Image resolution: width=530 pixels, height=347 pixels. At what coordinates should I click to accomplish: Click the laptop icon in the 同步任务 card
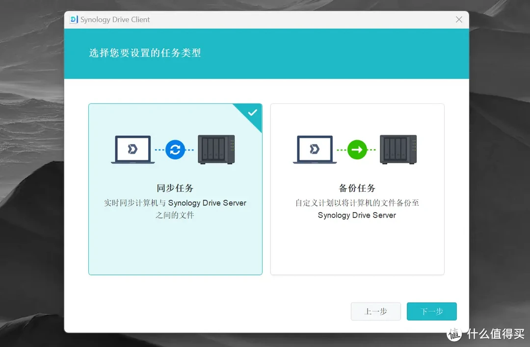pos(132,149)
